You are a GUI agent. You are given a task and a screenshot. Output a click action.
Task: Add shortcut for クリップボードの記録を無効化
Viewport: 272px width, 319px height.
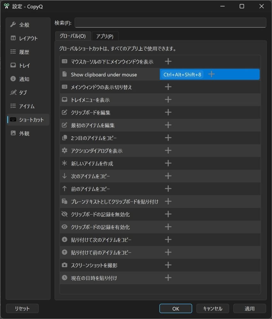(168, 214)
